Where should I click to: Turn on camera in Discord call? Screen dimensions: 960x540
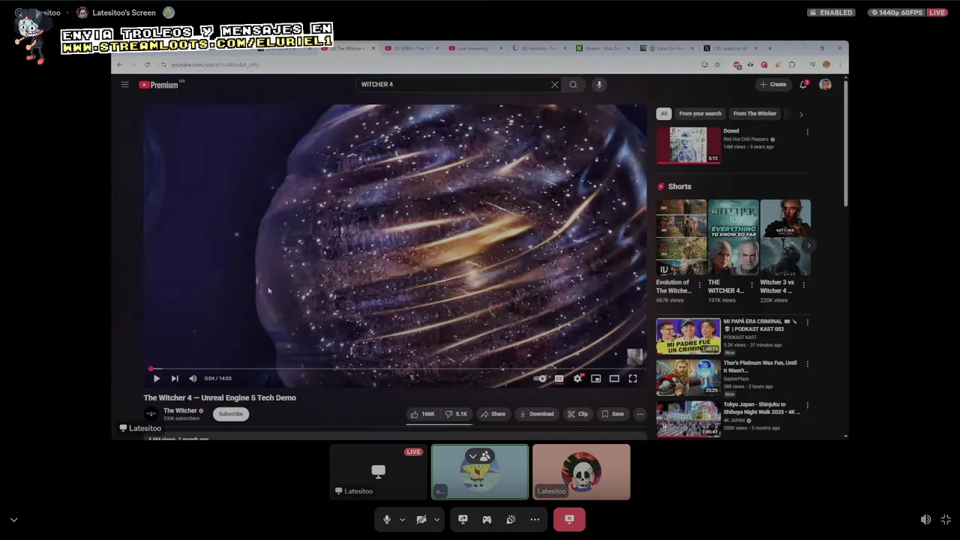pyautogui.click(x=421, y=519)
